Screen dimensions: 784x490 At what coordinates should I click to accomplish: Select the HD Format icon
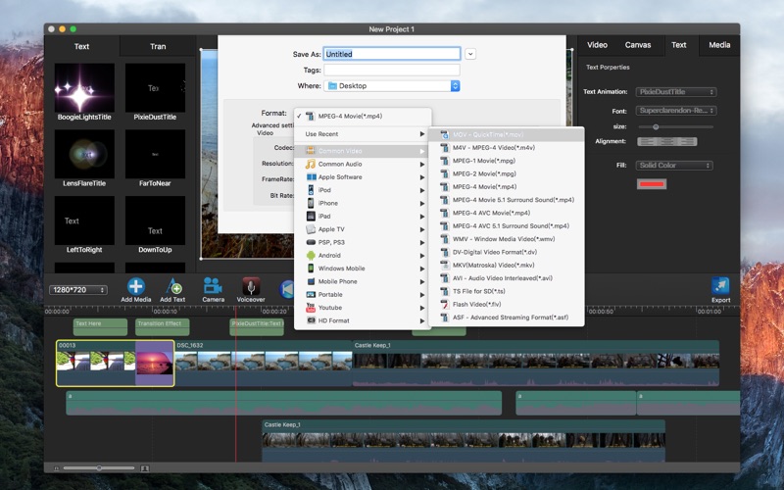click(311, 320)
